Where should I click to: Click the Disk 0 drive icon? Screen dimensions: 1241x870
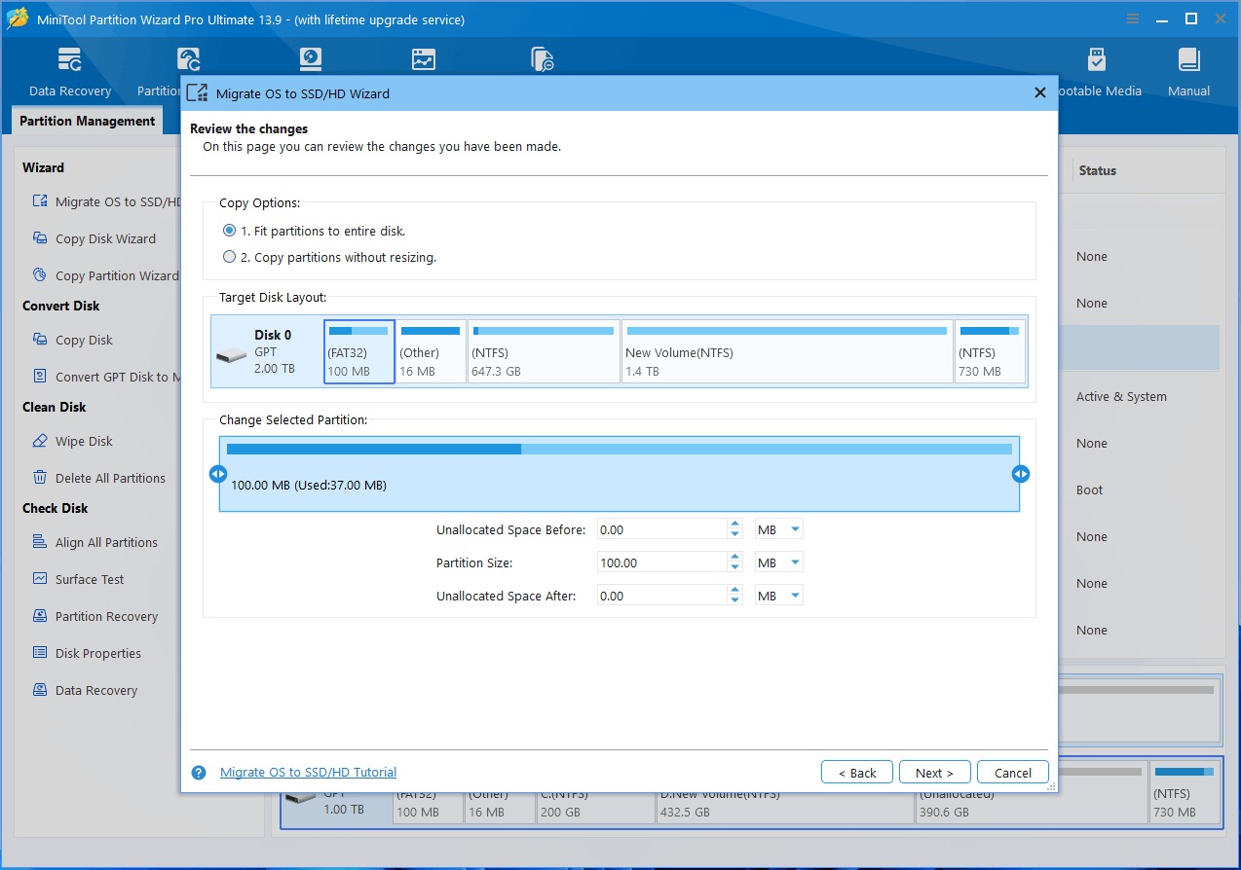tap(231, 355)
